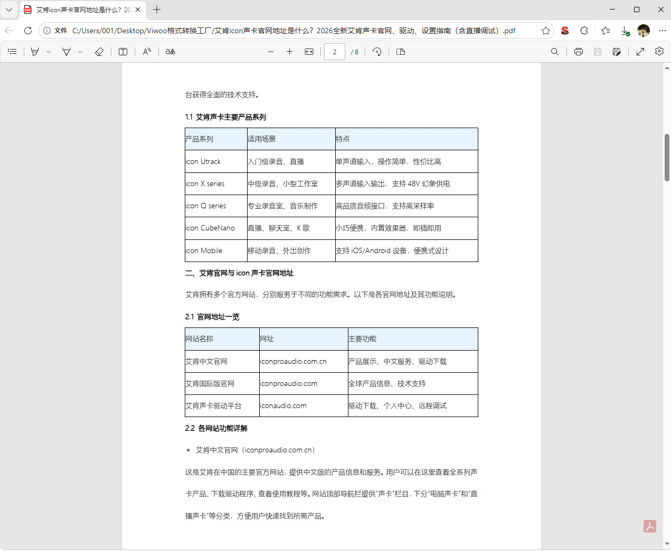The height and width of the screenshot is (551, 671).
Task: Click 'iconproaudio.com' table cell
Action: click(x=304, y=383)
